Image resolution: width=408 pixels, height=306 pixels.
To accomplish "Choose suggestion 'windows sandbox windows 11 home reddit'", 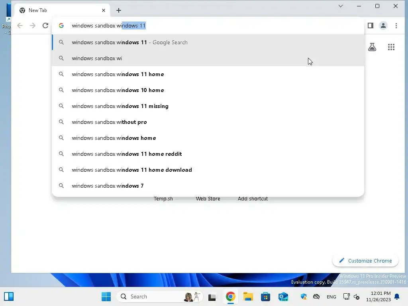I will pos(208,154).
